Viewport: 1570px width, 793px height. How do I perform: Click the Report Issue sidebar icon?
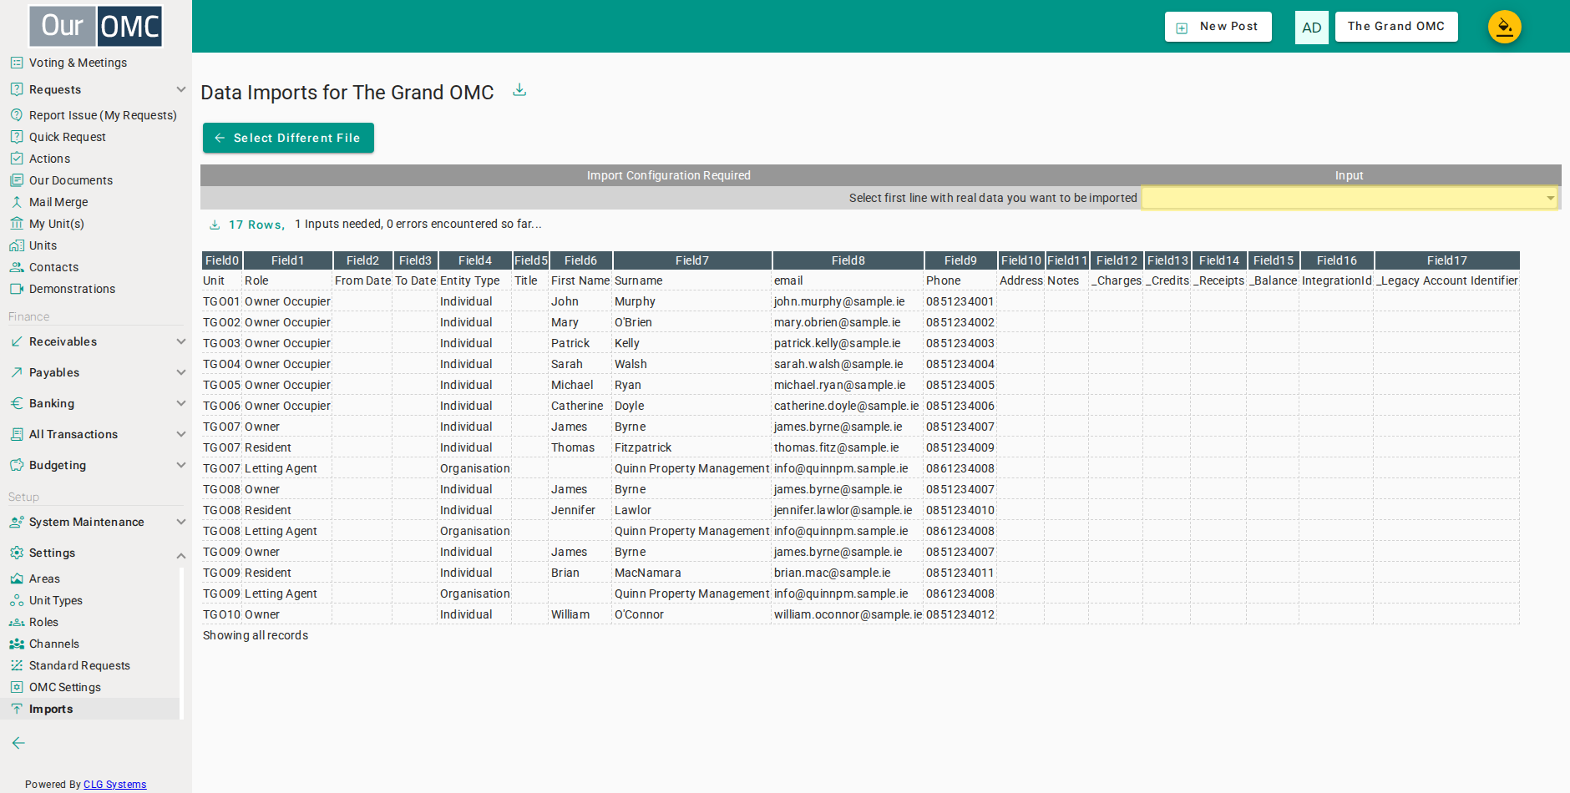click(17, 115)
